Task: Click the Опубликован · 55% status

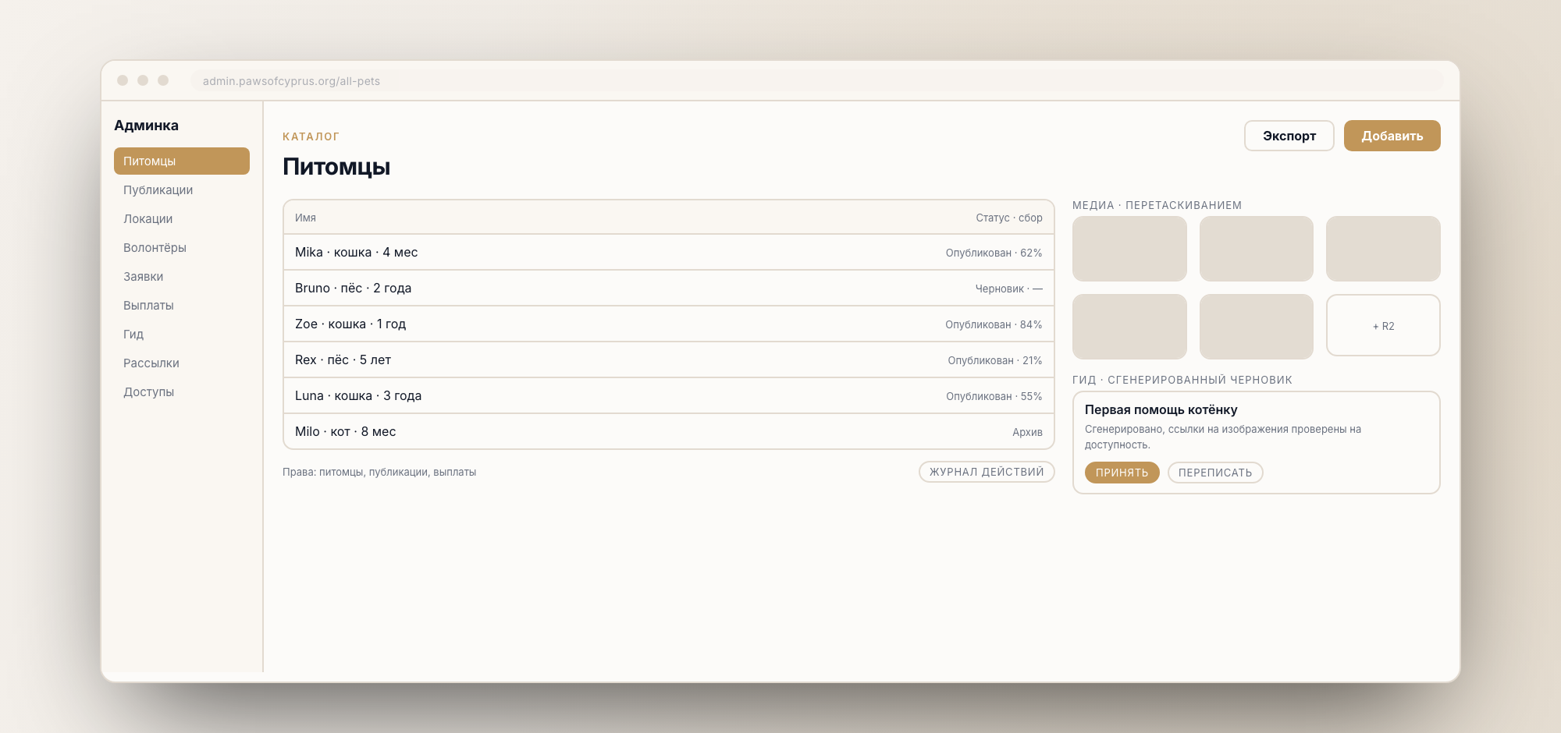Action: pos(994,396)
